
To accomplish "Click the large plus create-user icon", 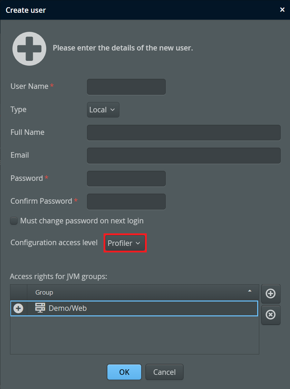I will coord(29,49).
